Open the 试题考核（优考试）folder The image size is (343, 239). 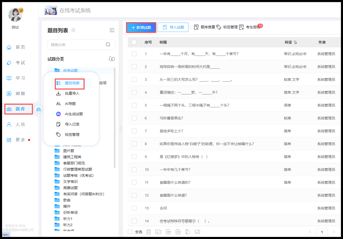click(x=79, y=175)
